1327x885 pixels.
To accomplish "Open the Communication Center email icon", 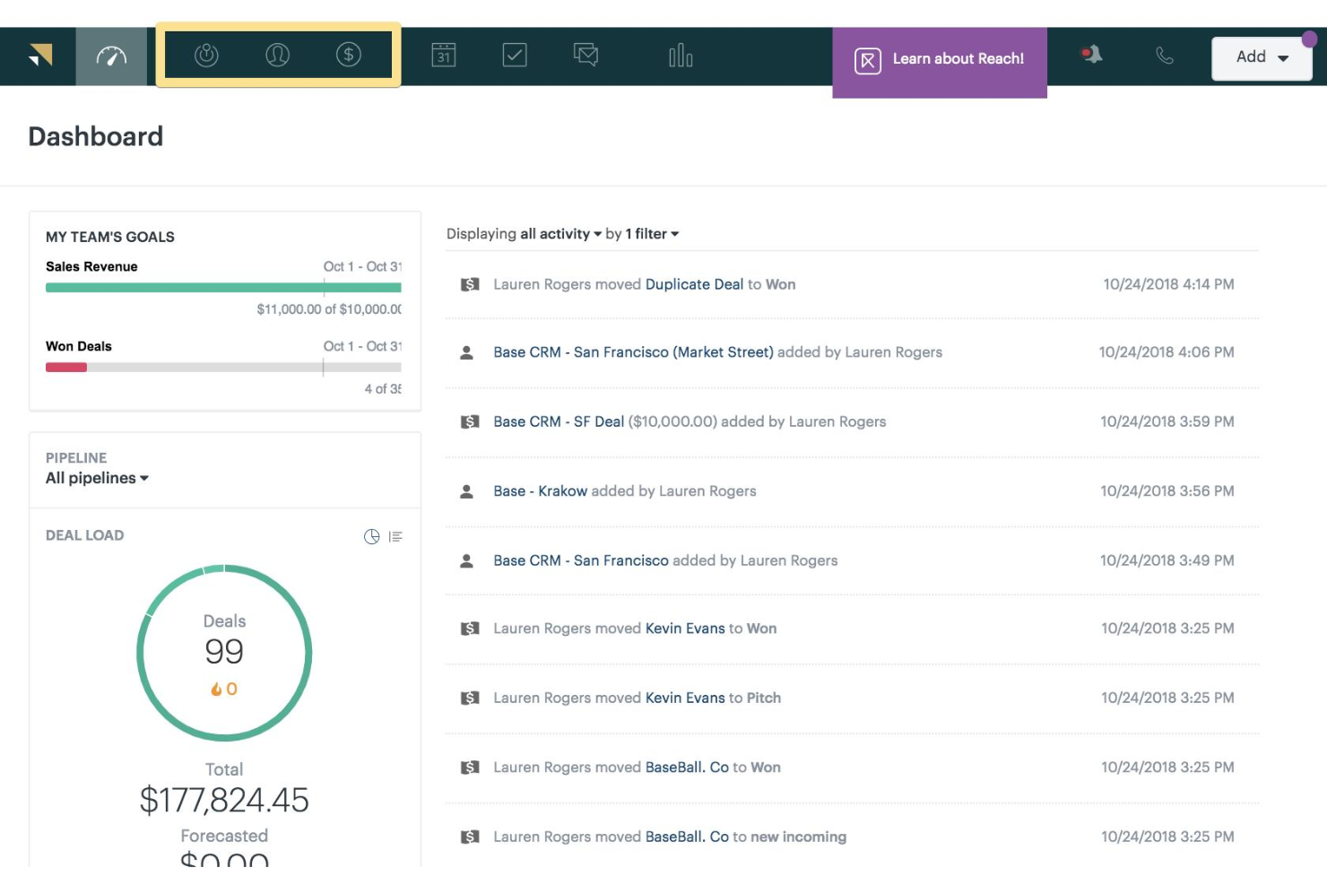I will pos(585,55).
